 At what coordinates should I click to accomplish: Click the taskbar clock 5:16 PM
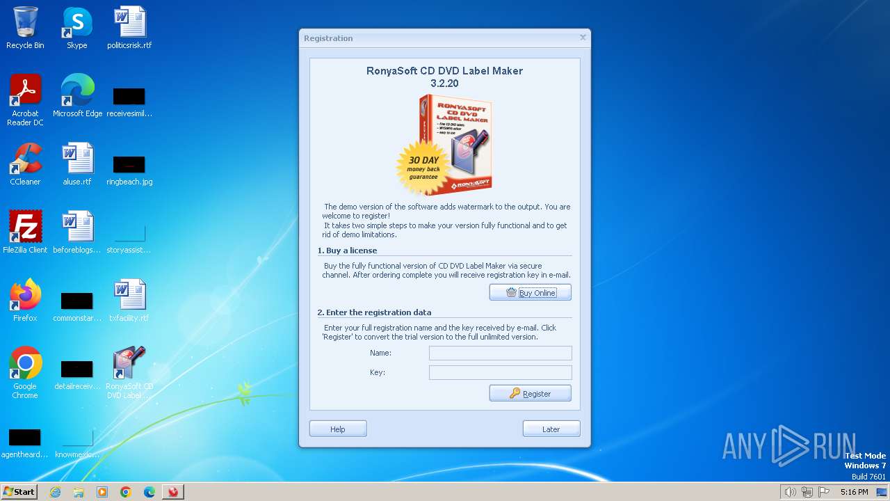[854, 492]
